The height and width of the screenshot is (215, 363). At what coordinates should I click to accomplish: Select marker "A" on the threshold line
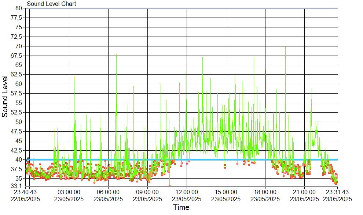(28, 159)
